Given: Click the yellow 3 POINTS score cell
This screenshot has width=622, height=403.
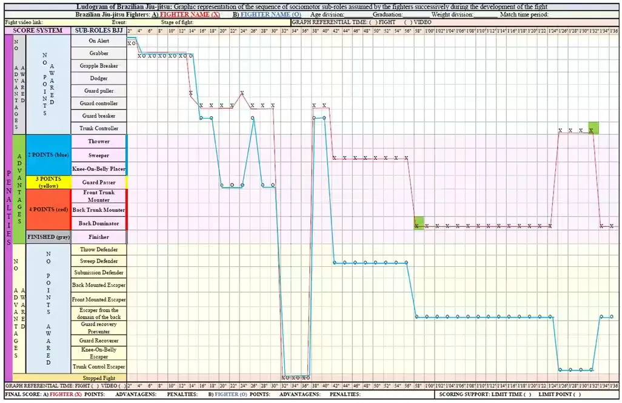Looking at the screenshot, I should (48, 182).
